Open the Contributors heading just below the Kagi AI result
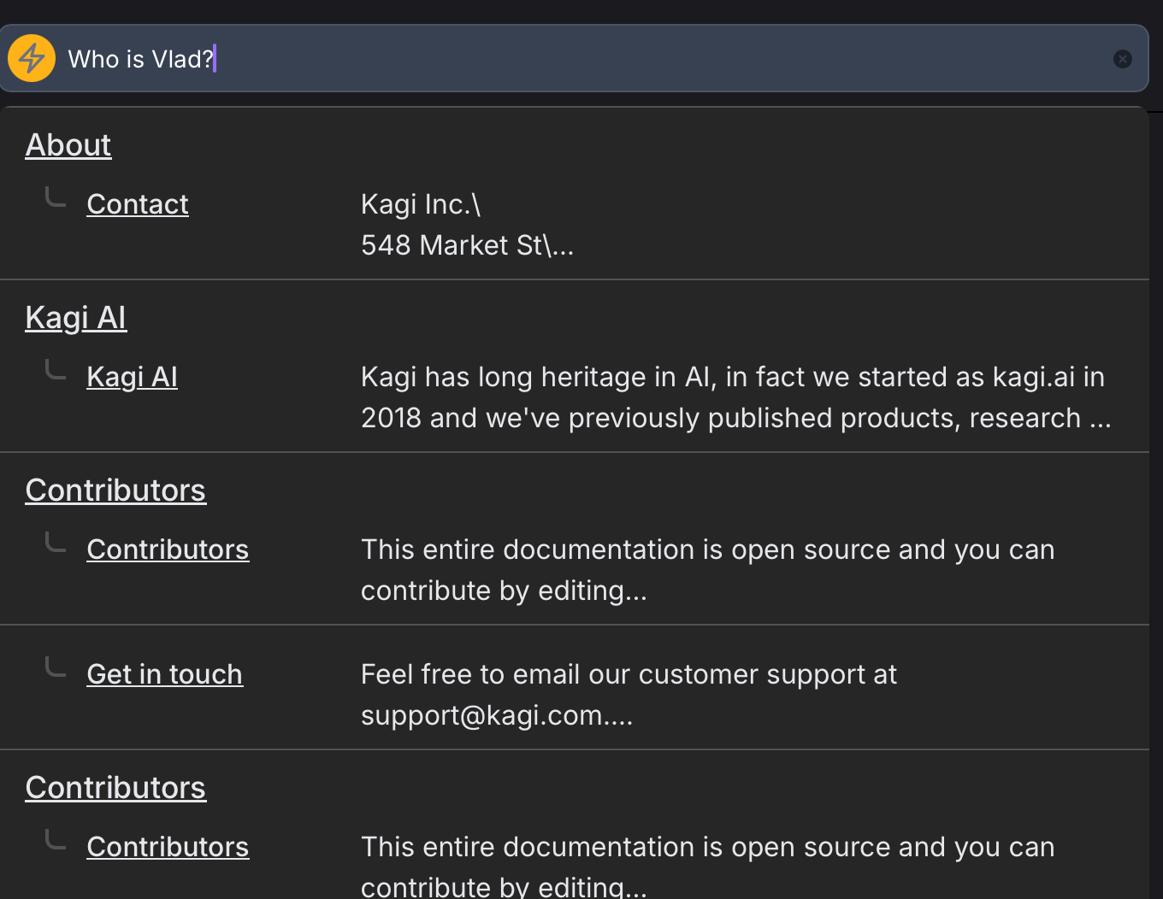Screen dimensions: 1163x899 115,491
